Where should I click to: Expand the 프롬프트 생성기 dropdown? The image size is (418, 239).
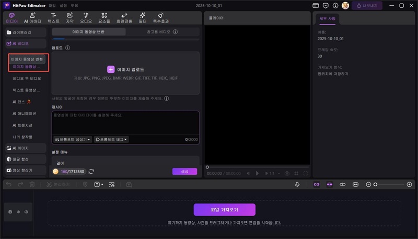tap(73, 139)
